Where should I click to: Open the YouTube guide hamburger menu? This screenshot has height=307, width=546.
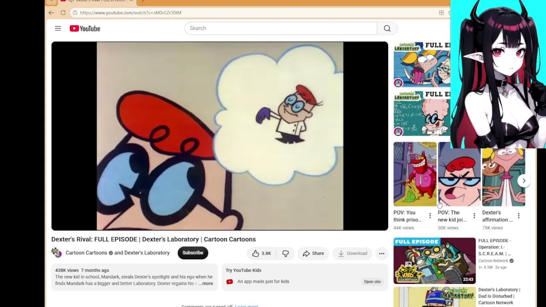pyautogui.click(x=58, y=28)
